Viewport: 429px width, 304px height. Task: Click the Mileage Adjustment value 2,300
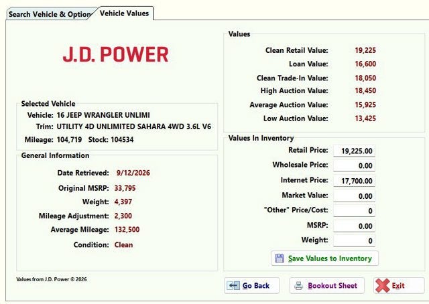click(x=123, y=216)
